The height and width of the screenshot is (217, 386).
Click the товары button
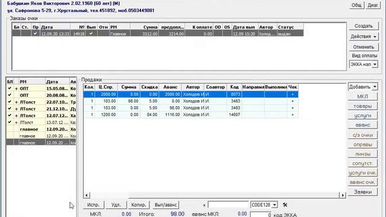click(363, 106)
